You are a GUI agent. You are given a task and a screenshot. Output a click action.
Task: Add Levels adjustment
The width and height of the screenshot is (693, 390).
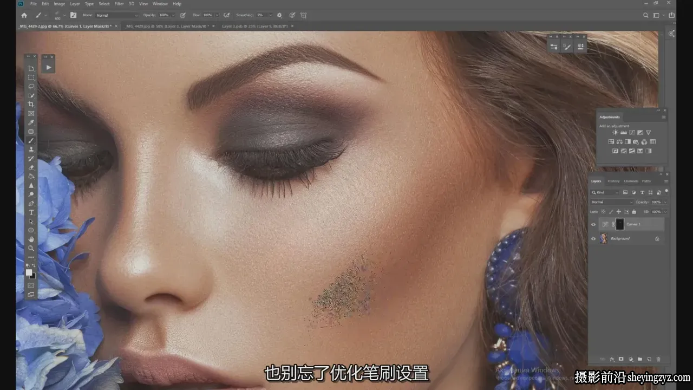coord(624,133)
